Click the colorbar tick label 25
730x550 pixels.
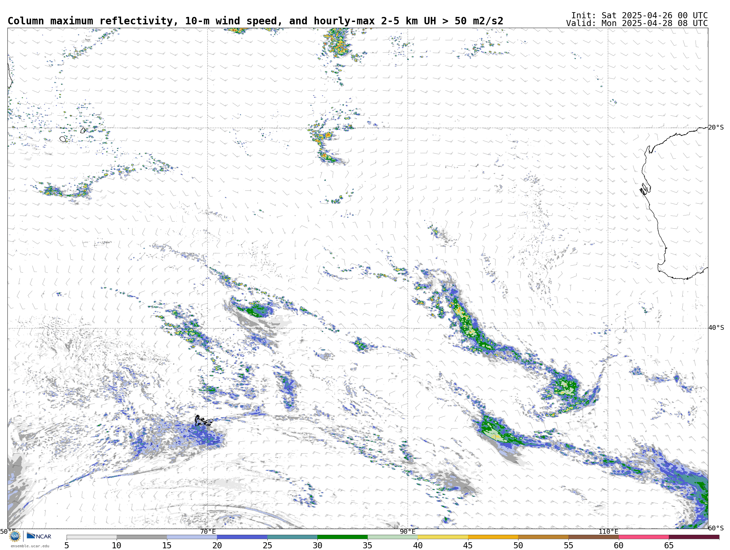(x=267, y=545)
